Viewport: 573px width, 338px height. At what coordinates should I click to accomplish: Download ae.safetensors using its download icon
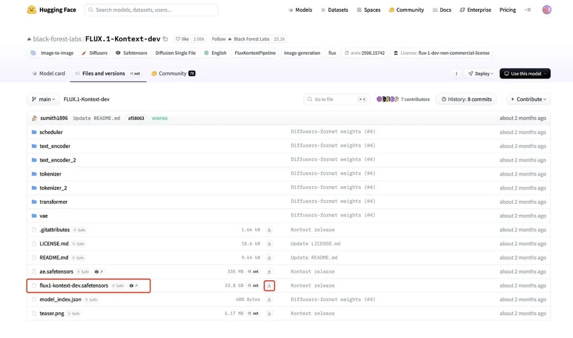(x=269, y=272)
